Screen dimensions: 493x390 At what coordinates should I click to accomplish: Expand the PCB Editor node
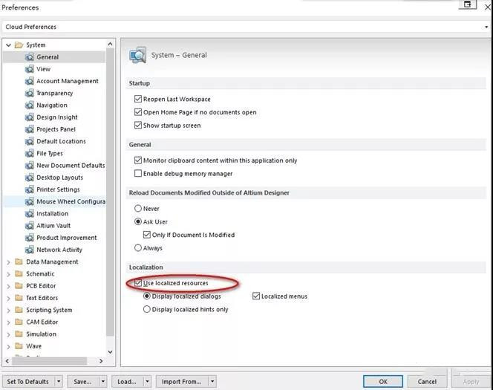pyautogui.click(x=8, y=286)
